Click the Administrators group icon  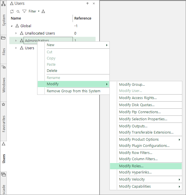[x=22, y=40]
